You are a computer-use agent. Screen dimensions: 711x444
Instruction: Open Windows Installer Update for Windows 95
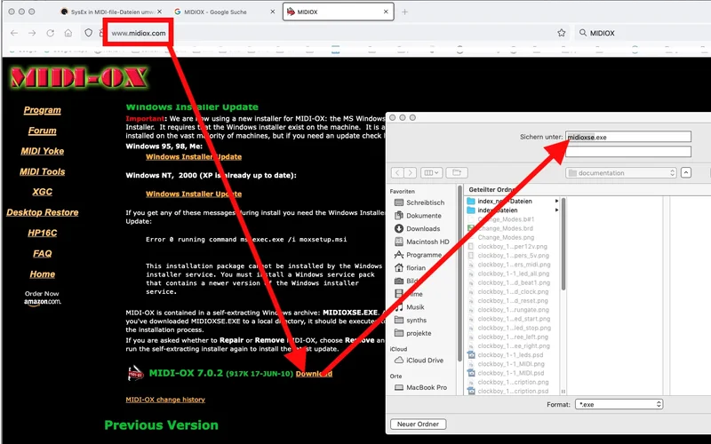coord(194,157)
